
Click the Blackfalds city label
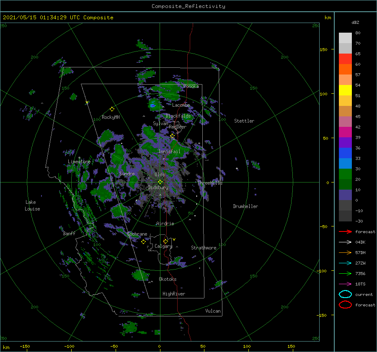pyautogui.click(x=178, y=116)
